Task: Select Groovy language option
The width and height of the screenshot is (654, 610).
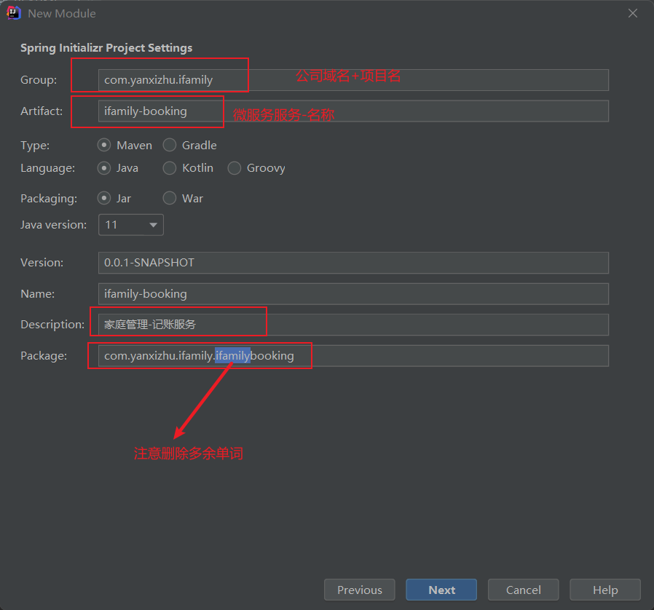Action: [x=235, y=167]
